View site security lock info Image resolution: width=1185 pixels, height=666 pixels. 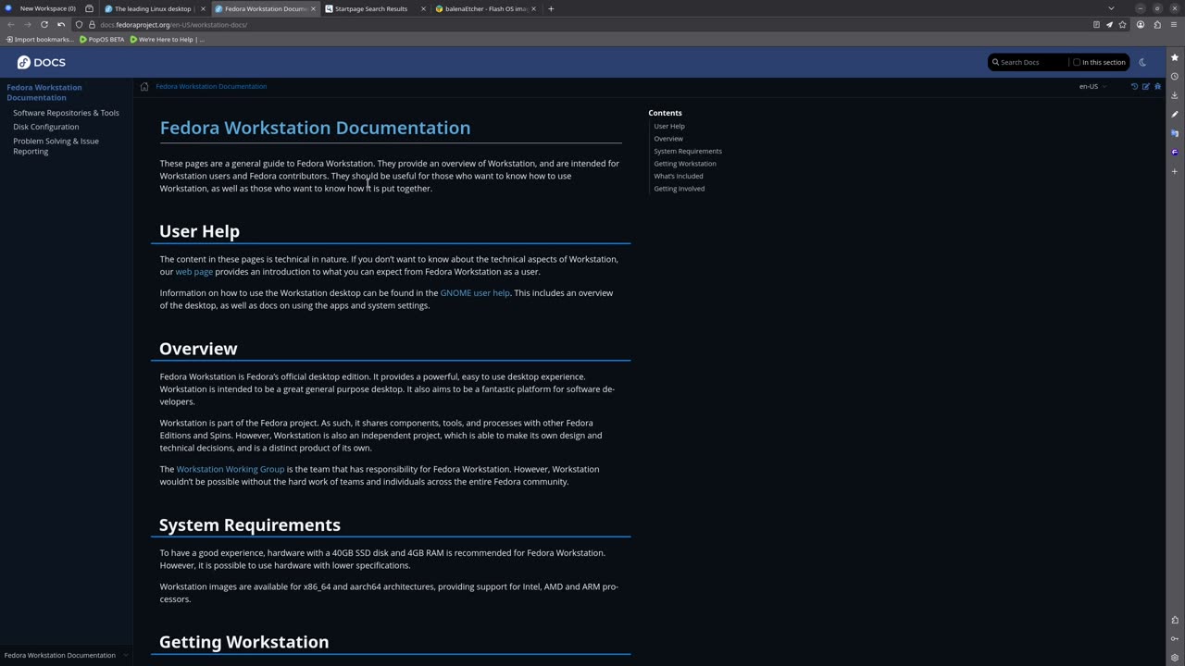click(x=92, y=24)
